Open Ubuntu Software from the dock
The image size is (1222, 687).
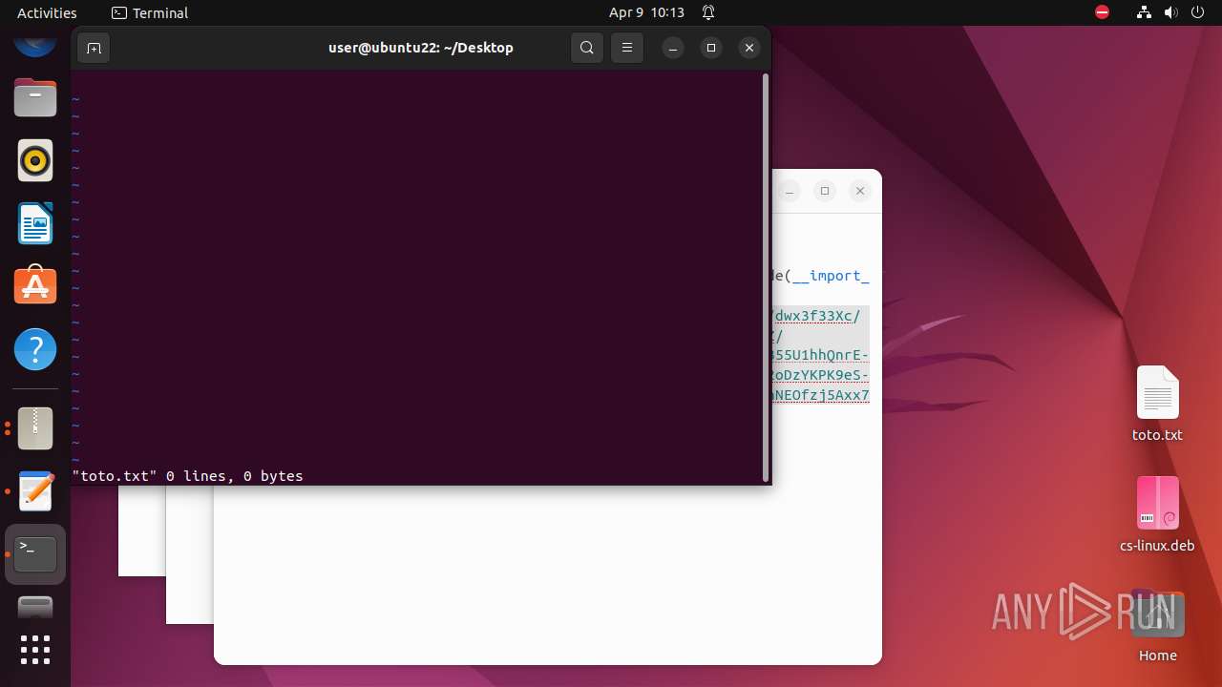point(35,285)
